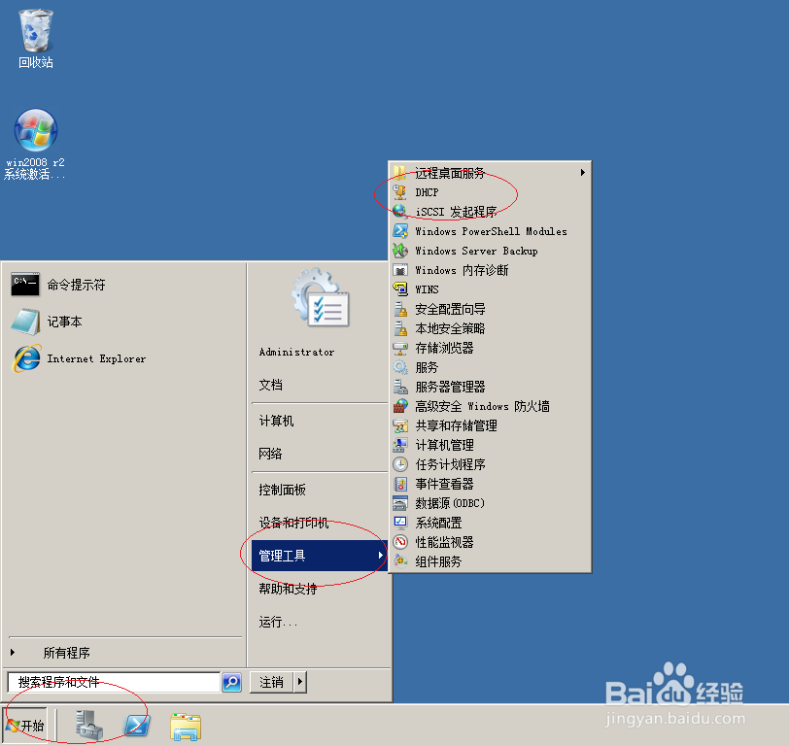This screenshot has height=746, width=789.
Task: Click the Windows PowerShell Modules icon
Action: coord(400,231)
